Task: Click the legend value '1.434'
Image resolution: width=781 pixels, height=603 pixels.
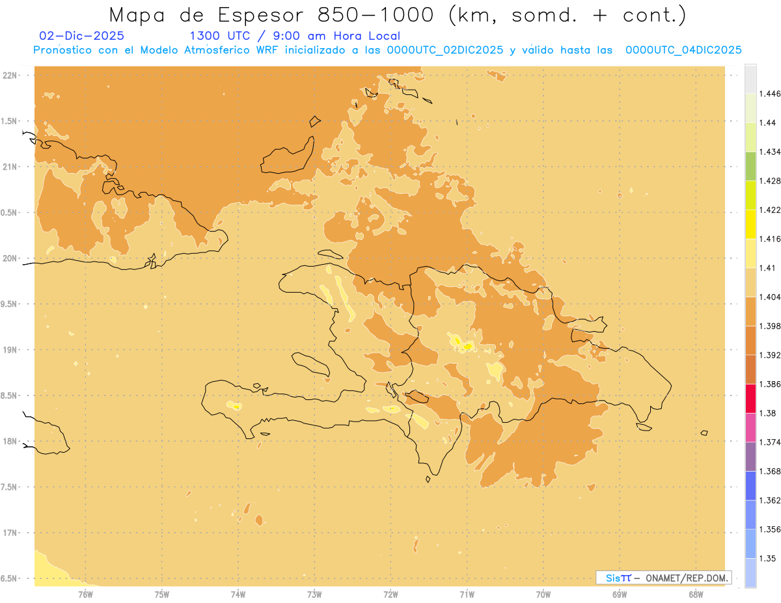Action: (771, 152)
